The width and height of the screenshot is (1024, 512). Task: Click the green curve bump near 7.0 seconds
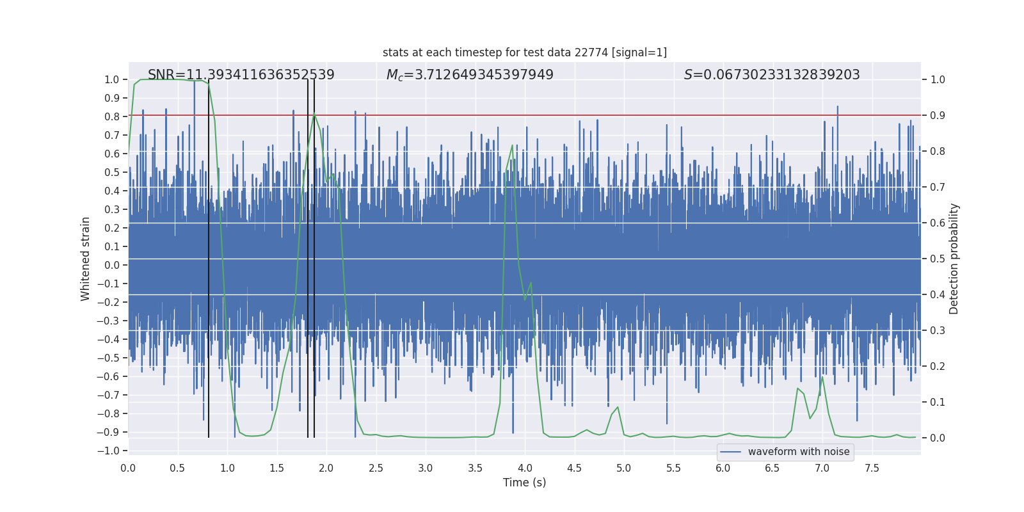click(822, 377)
